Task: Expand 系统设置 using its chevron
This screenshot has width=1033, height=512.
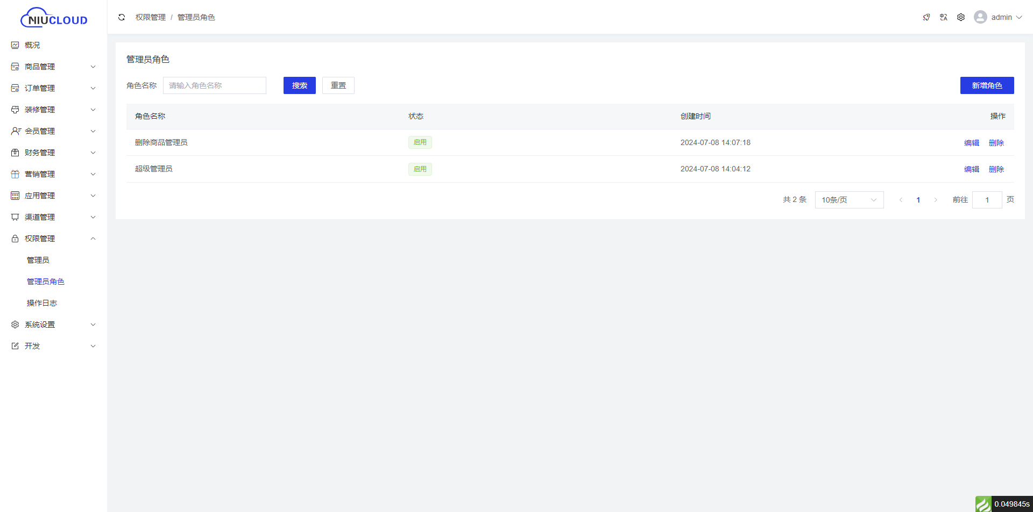Action: (x=93, y=324)
